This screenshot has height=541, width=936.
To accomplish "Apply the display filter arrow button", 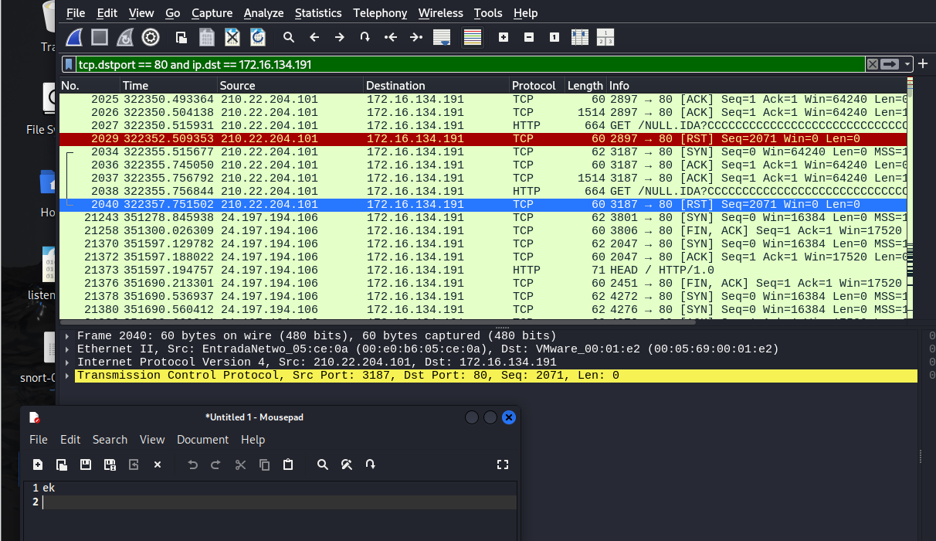I will 890,64.
